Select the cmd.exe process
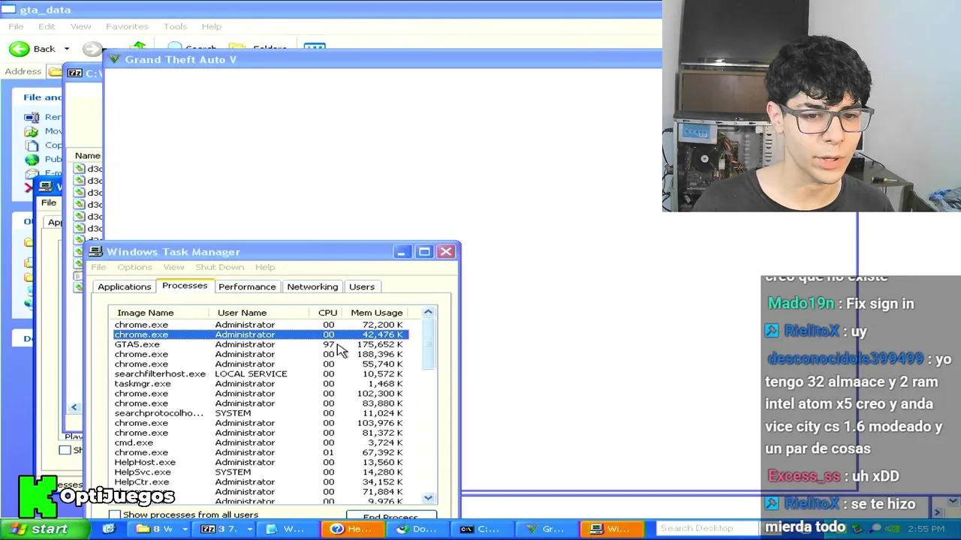Viewport: 961px width, 540px height. [x=259, y=442]
